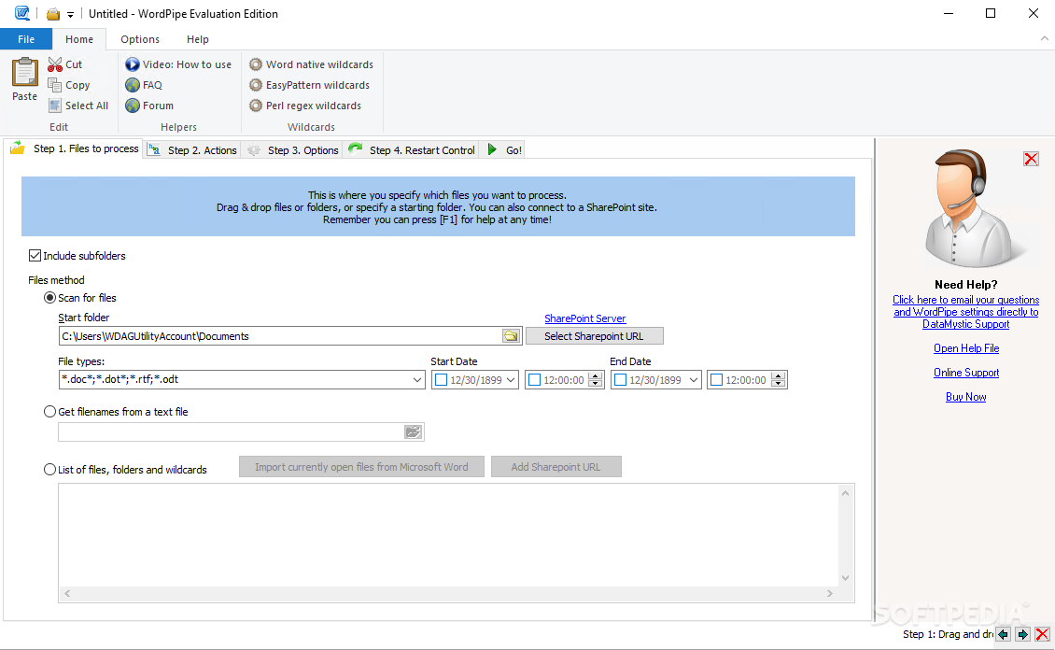Click the Open Help File link
This screenshot has height=650, width=1055.
click(x=966, y=347)
